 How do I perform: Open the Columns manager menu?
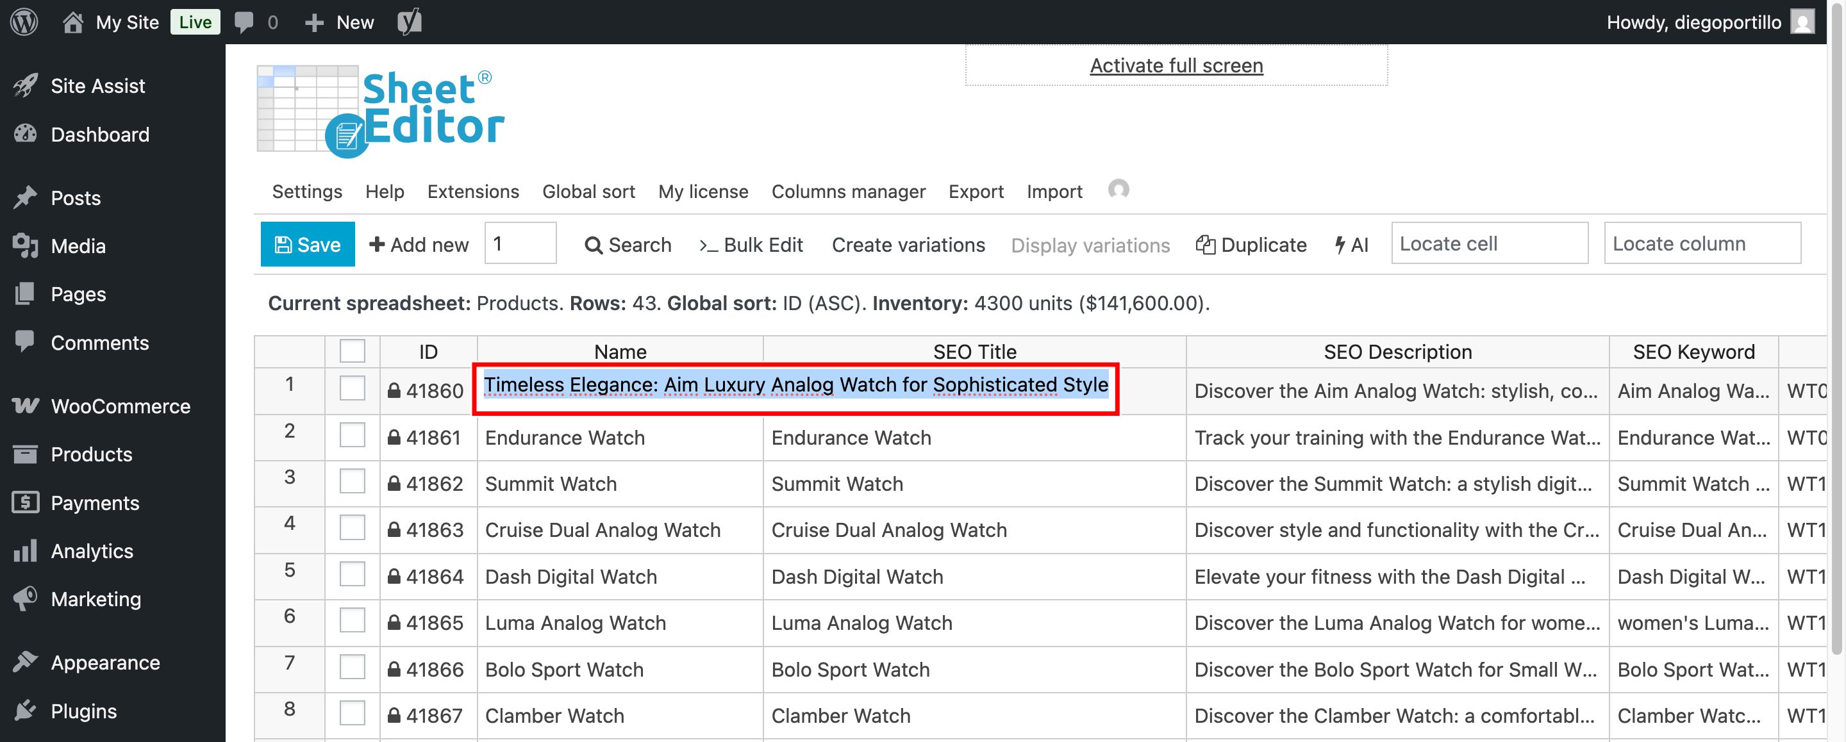tap(849, 191)
